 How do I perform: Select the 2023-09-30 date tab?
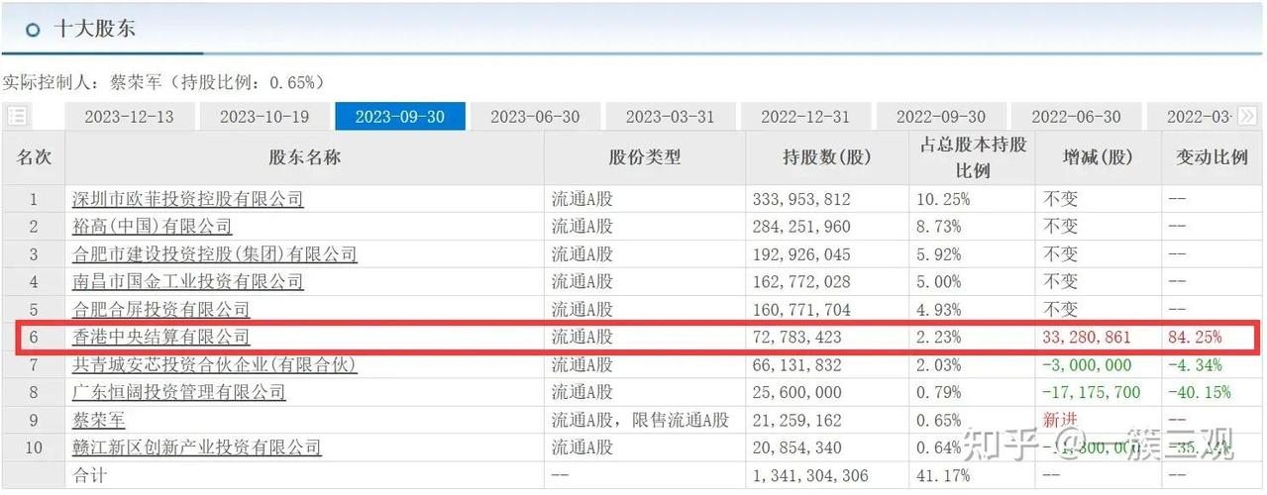(x=399, y=116)
